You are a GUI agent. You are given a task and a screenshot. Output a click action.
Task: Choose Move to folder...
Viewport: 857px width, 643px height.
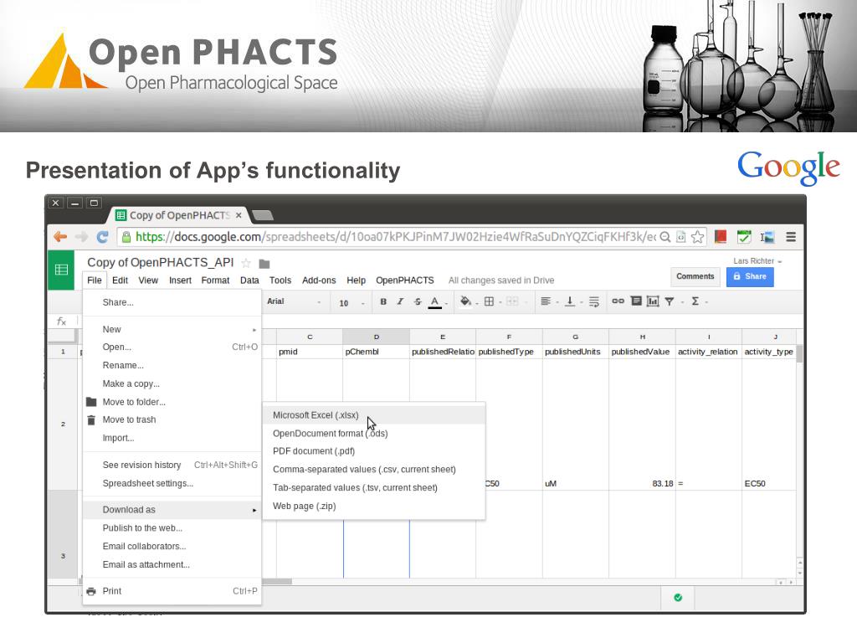[x=172, y=402]
